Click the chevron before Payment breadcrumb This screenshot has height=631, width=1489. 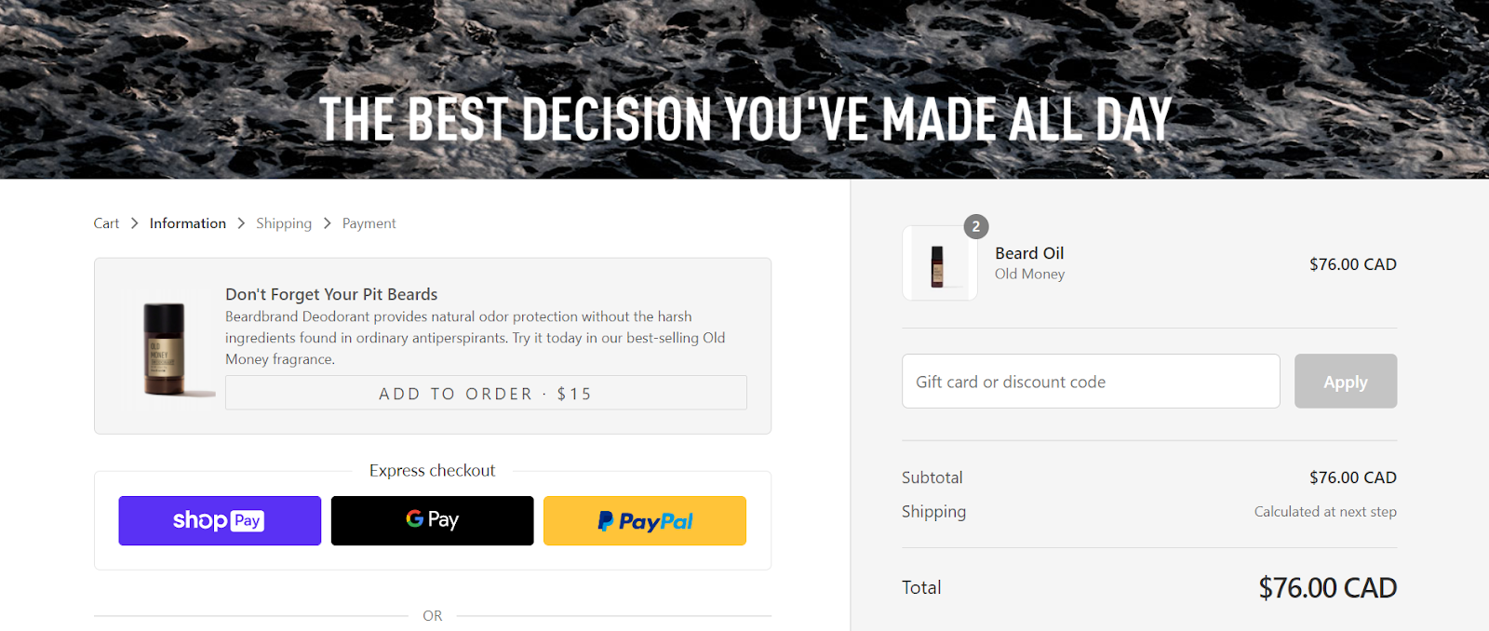click(327, 223)
